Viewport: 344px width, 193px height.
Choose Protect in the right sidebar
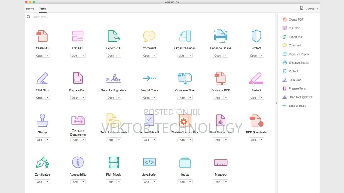pos(290,71)
